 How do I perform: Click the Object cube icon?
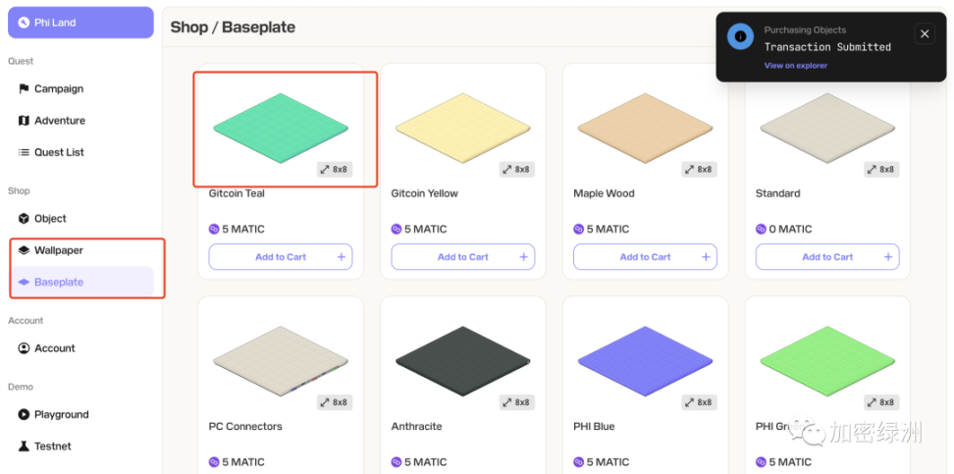24,219
